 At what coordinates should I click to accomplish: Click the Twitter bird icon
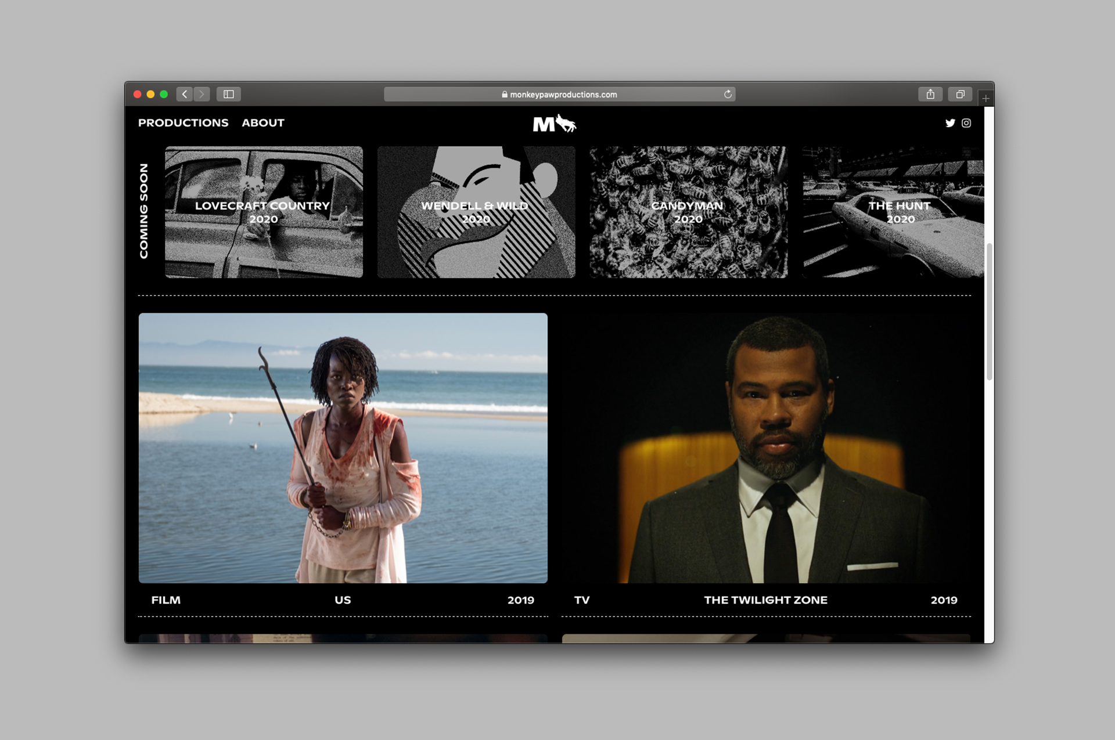click(x=949, y=123)
